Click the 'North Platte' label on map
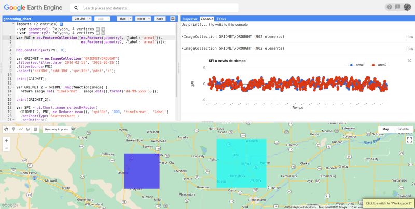Image resolution: width=415 pixels, height=209 pixels. [28, 173]
